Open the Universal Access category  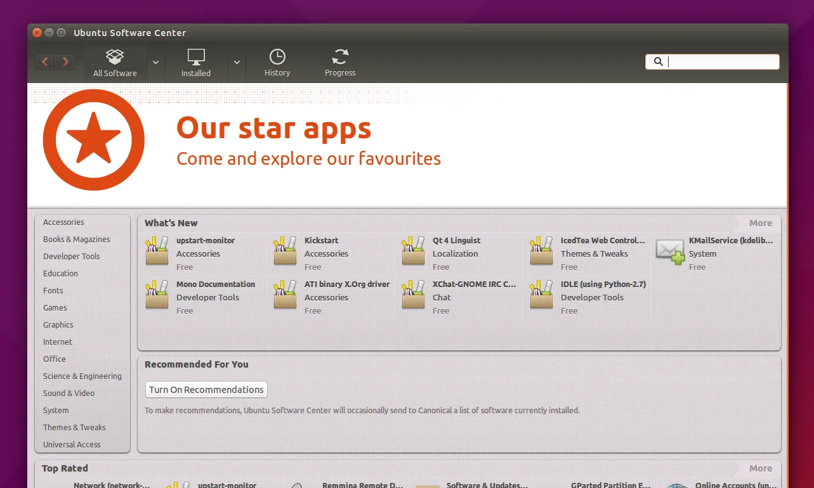click(72, 445)
